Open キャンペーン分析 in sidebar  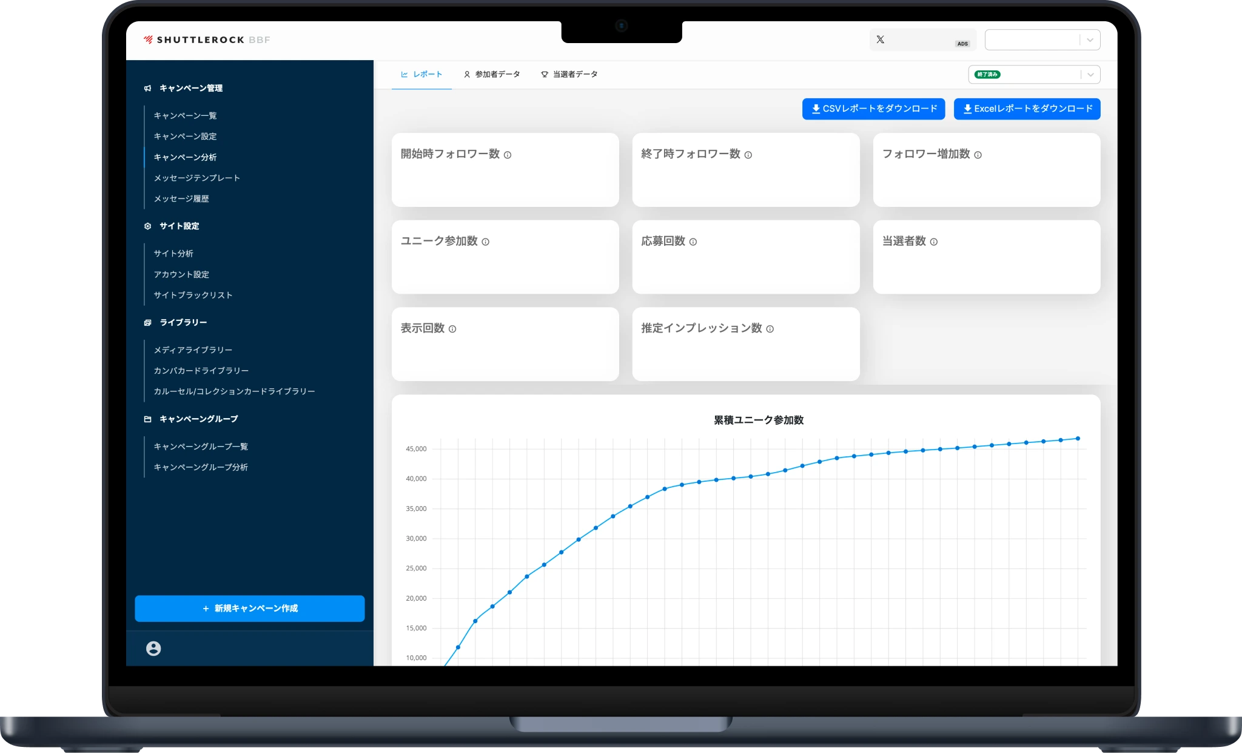185,157
